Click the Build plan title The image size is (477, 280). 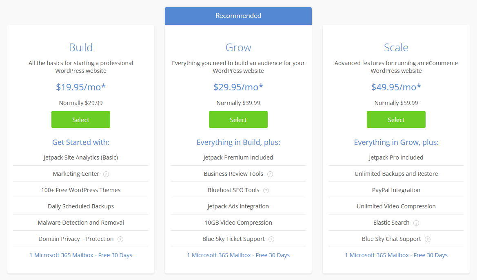tap(81, 48)
